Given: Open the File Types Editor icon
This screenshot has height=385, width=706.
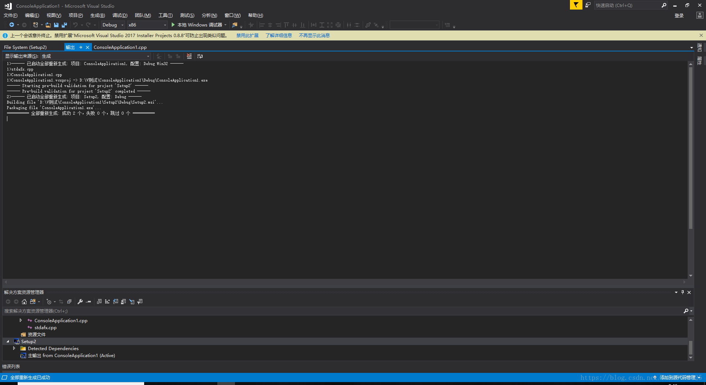Looking at the screenshot, I should (115, 302).
